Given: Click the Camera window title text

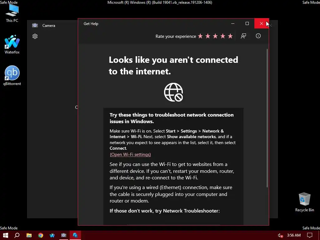Looking at the screenshot, I should click(x=49, y=26).
